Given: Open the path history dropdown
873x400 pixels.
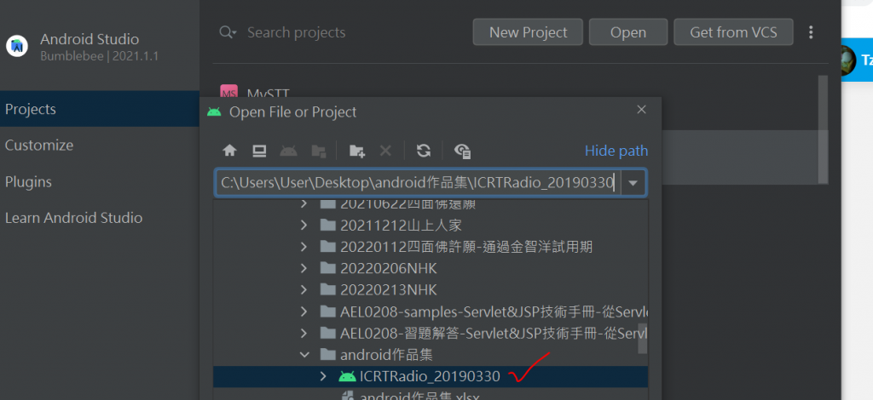Looking at the screenshot, I should point(633,183).
